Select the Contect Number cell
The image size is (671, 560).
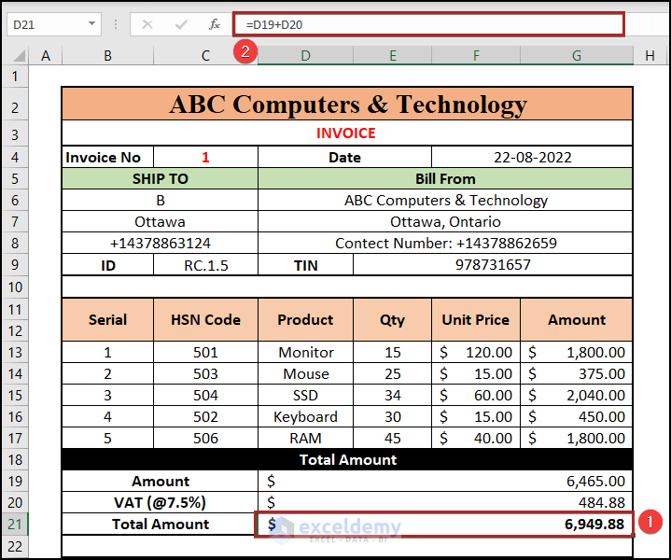445,244
